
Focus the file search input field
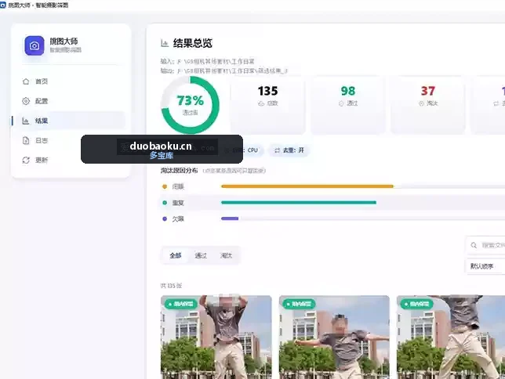485,245
